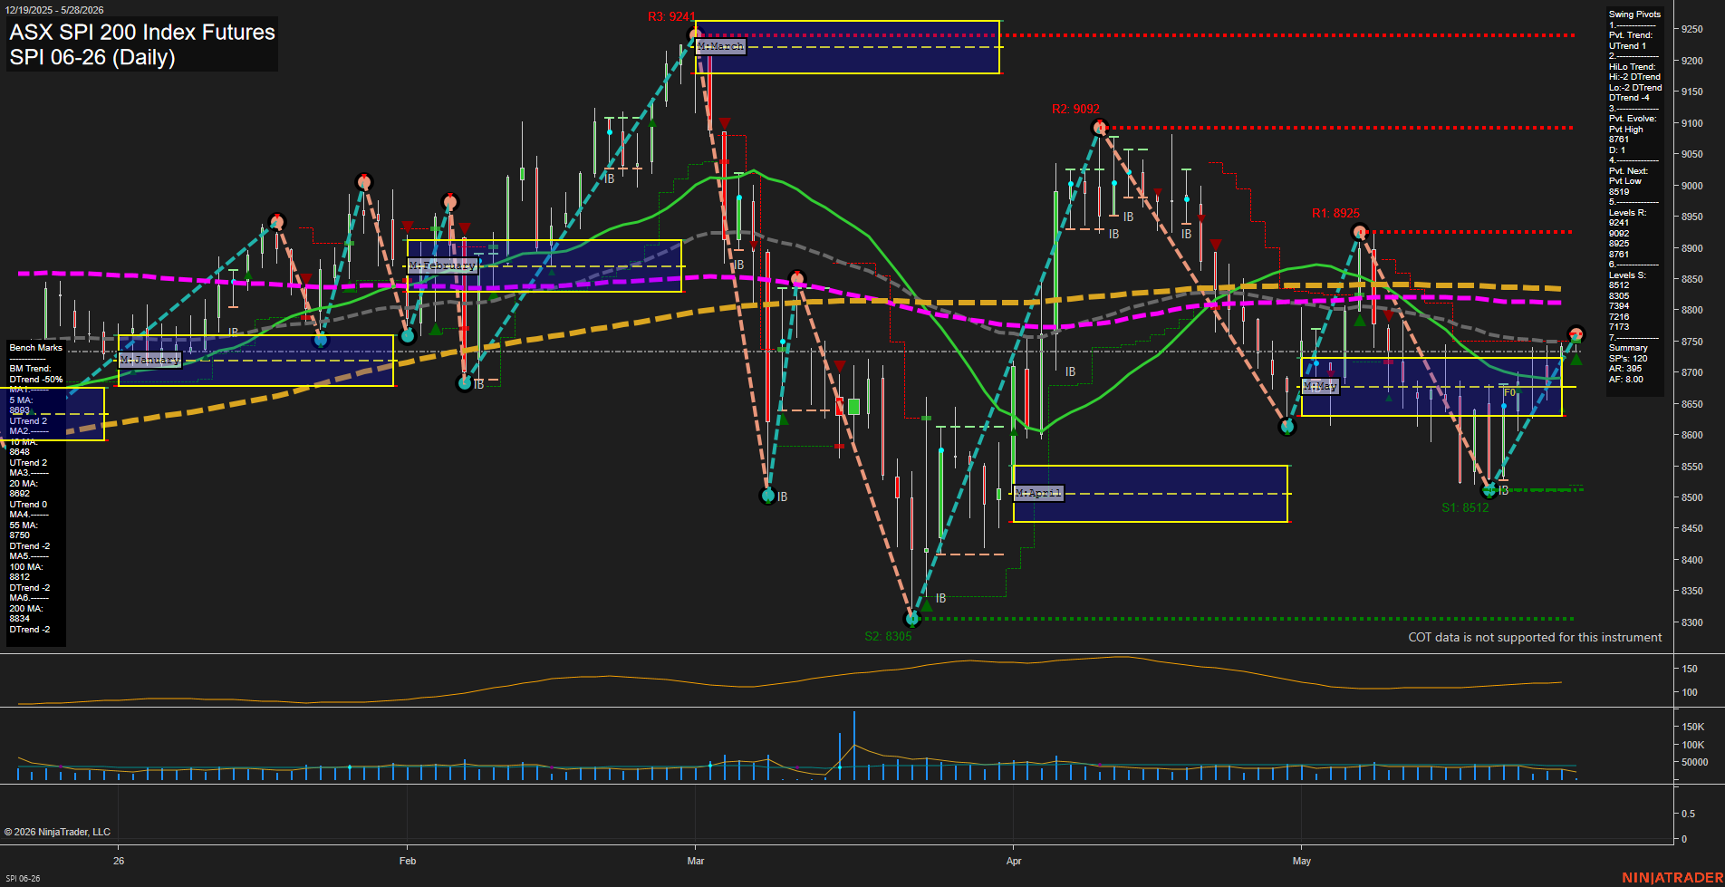Select the swing high pivot marker at R1

tap(1360, 232)
